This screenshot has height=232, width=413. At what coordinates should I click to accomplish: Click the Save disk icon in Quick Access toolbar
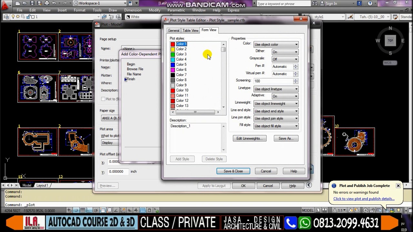tap(32, 3)
